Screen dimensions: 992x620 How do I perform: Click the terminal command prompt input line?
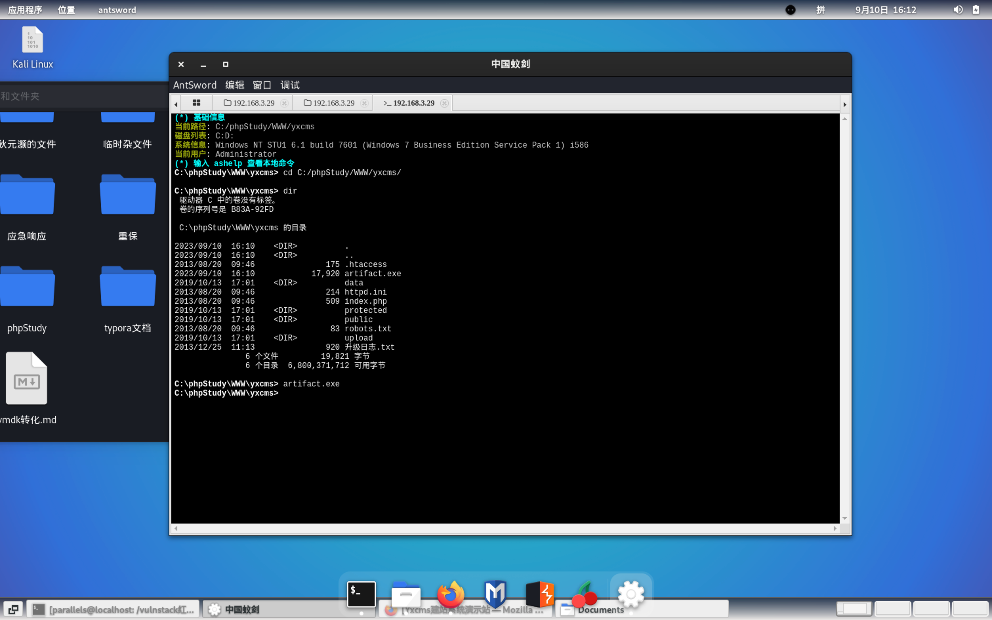(506, 393)
